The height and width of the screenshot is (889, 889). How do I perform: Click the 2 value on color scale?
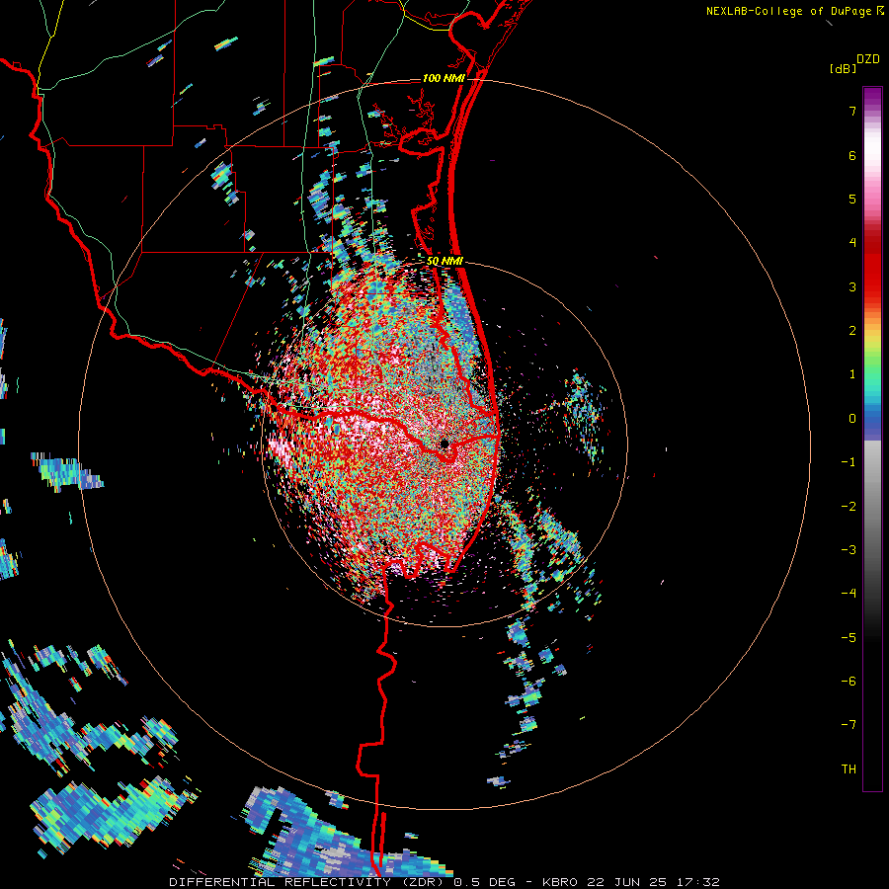point(852,331)
